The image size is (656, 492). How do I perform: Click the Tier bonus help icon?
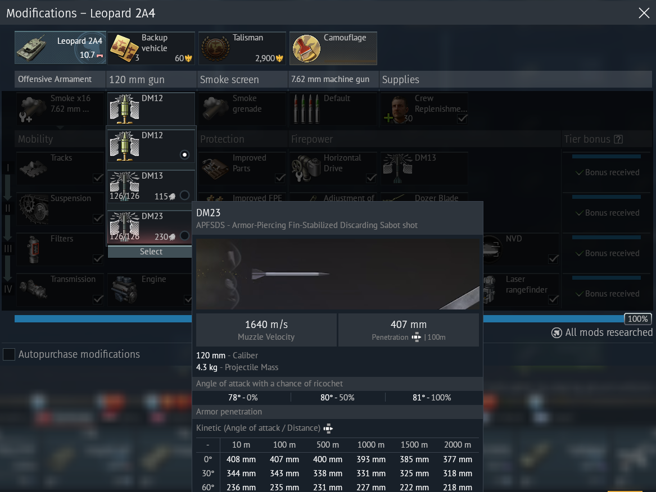pos(618,139)
